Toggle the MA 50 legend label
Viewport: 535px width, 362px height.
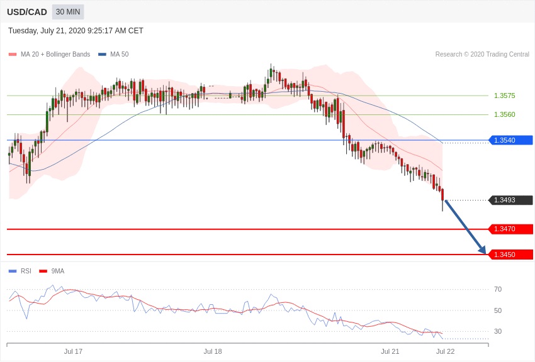tap(119, 55)
